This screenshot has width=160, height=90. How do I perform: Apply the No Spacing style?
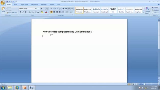(87, 10)
